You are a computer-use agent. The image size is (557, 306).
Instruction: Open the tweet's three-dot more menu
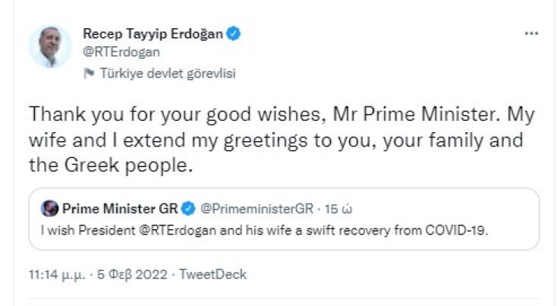click(x=532, y=35)
